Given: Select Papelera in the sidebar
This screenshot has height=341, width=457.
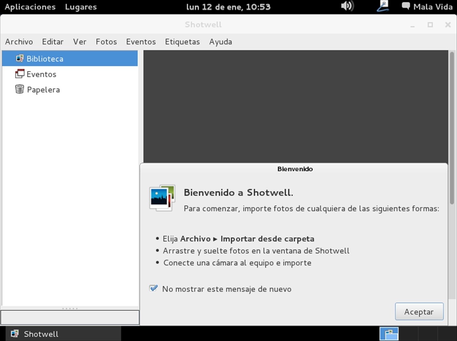Looking at the screenshot, I should tap(70, 89).
